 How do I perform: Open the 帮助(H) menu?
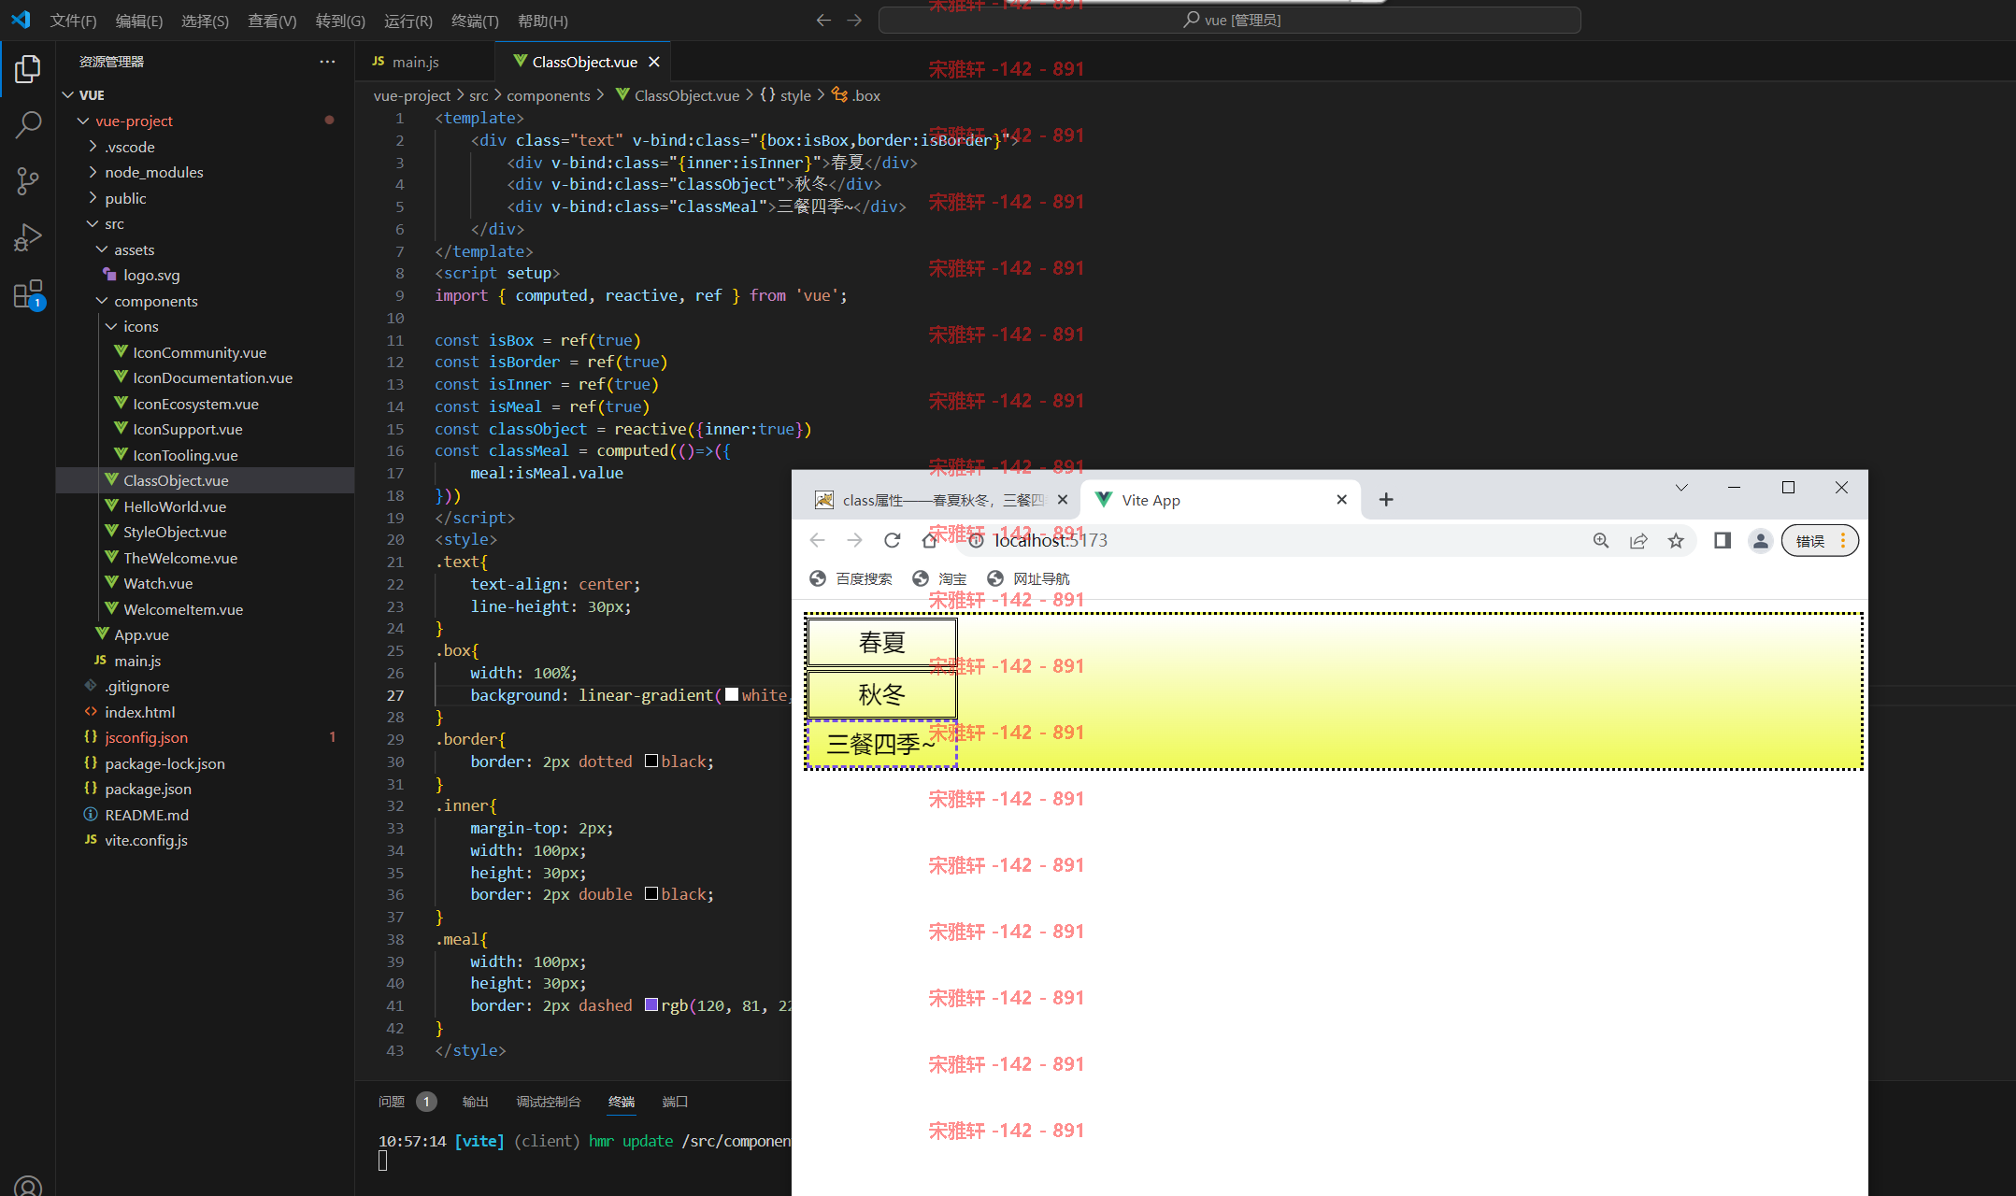pos(542,21)
